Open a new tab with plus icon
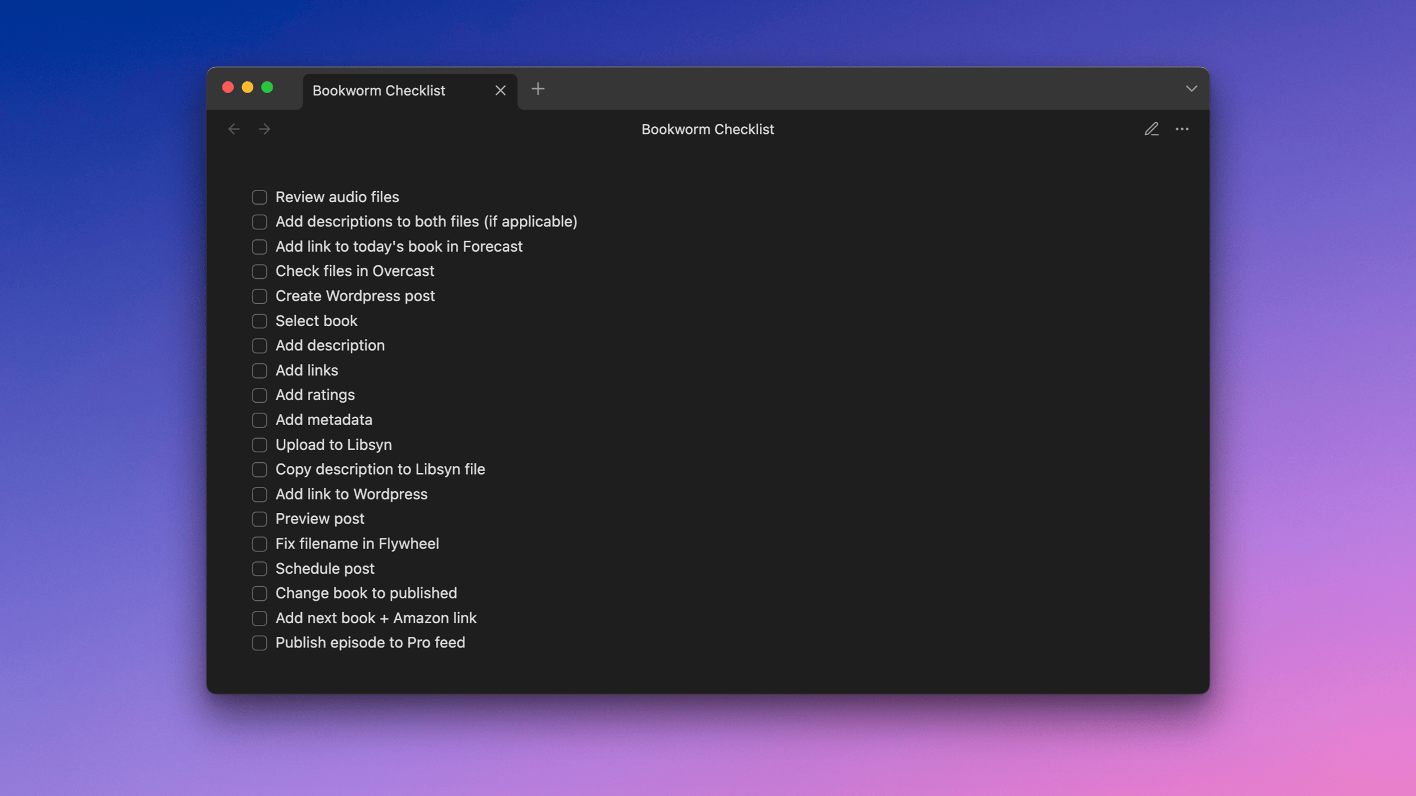Viewport: 1416px width, 796px height. [x=537, y=89]
